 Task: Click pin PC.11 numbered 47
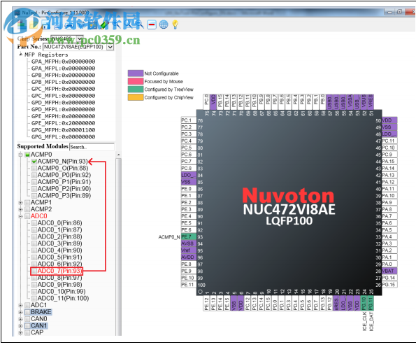tap(389, 141)
